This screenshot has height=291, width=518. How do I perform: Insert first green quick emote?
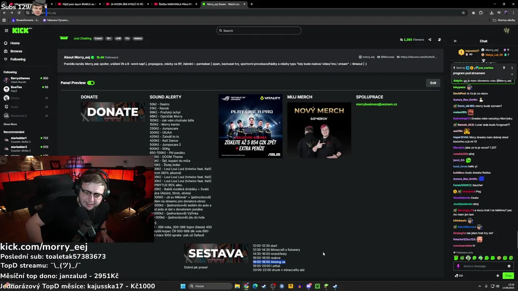(456, 258)
